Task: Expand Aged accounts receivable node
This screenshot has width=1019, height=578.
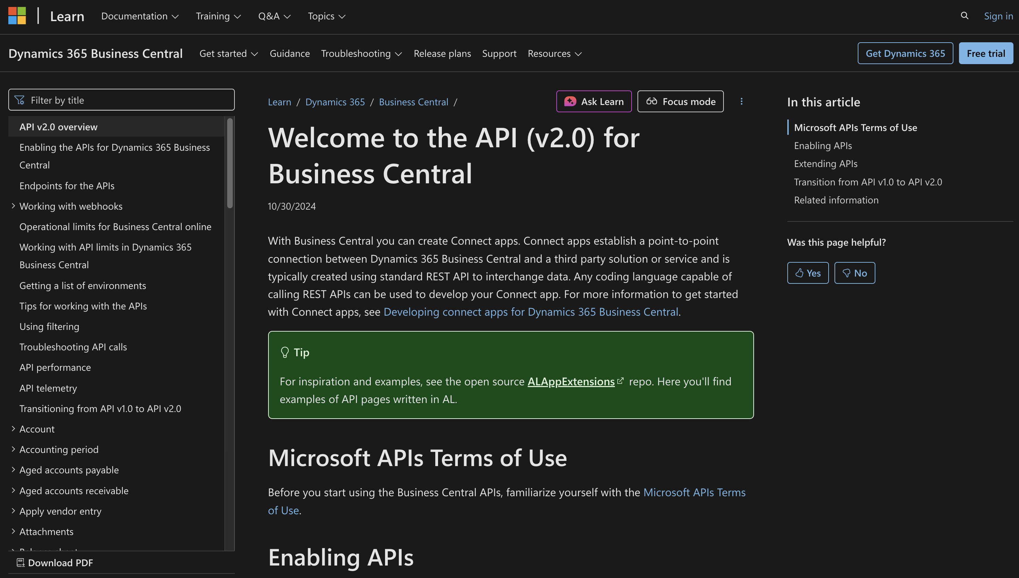Action: [13, 490]
